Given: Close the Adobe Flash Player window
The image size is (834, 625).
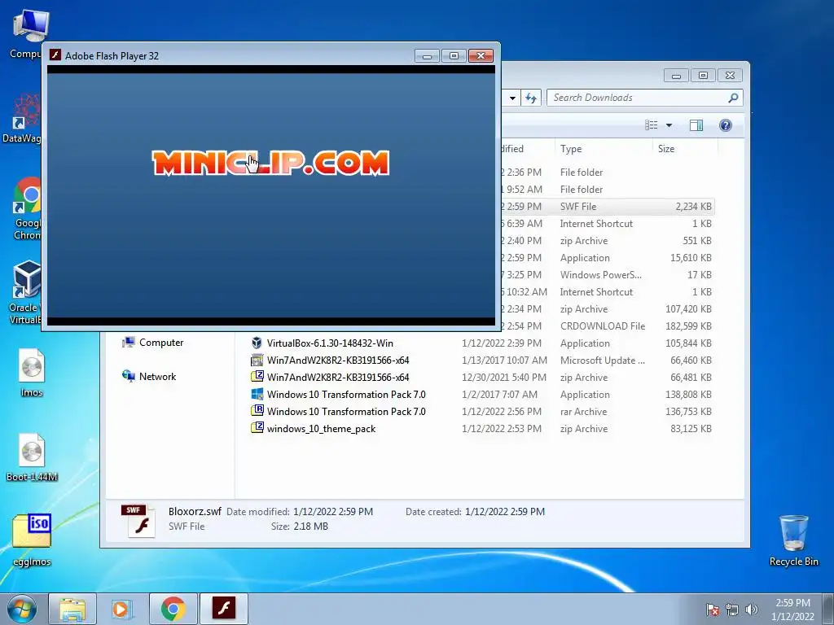Looking at the screenshot, I should (481, 56).
